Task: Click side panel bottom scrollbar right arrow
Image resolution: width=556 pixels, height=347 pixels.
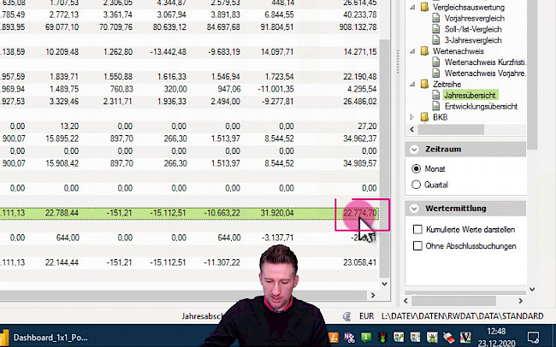Action: (x=520, y=301)
